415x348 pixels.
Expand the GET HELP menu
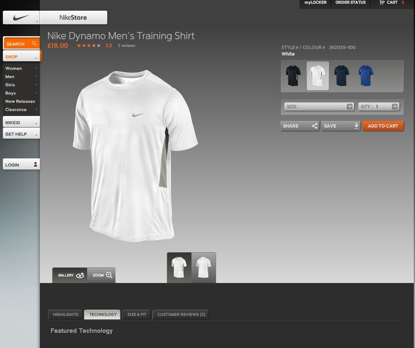point(21,134)
